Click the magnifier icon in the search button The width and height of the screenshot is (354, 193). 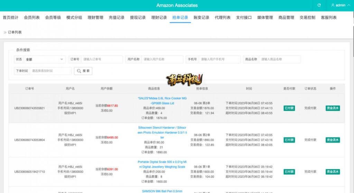pyautogui.click(x=79, y=71)
